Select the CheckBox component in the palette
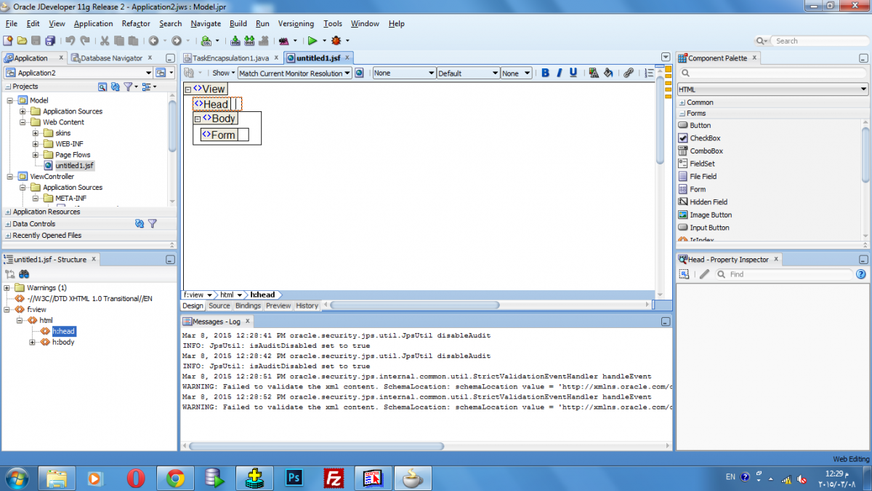Viewport: 872px width, 491px height. [705, 138]
